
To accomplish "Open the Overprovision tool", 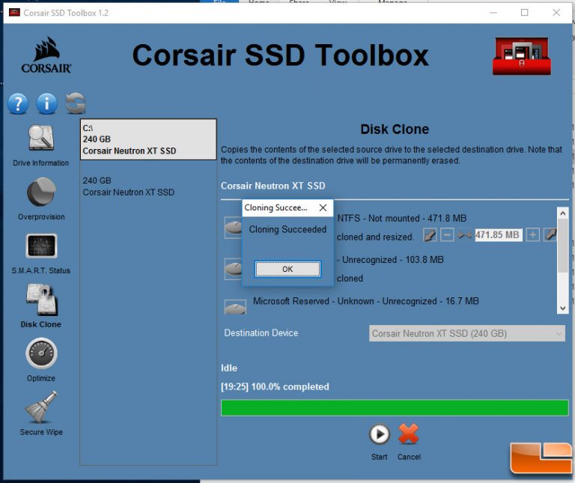I will 41,192.
